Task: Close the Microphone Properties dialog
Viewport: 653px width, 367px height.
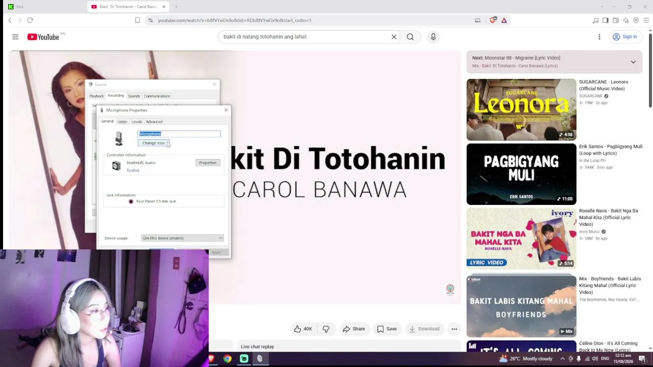Action: pos(226,110)
